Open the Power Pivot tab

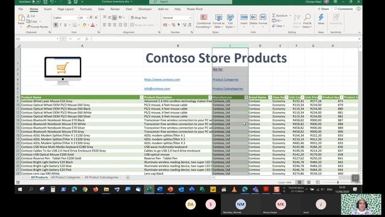(x=194, y=9)
